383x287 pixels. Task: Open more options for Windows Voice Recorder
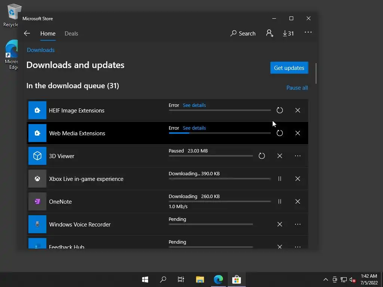coord(297,224)
